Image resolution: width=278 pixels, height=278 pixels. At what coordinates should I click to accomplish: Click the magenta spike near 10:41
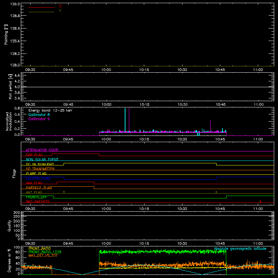211,126
